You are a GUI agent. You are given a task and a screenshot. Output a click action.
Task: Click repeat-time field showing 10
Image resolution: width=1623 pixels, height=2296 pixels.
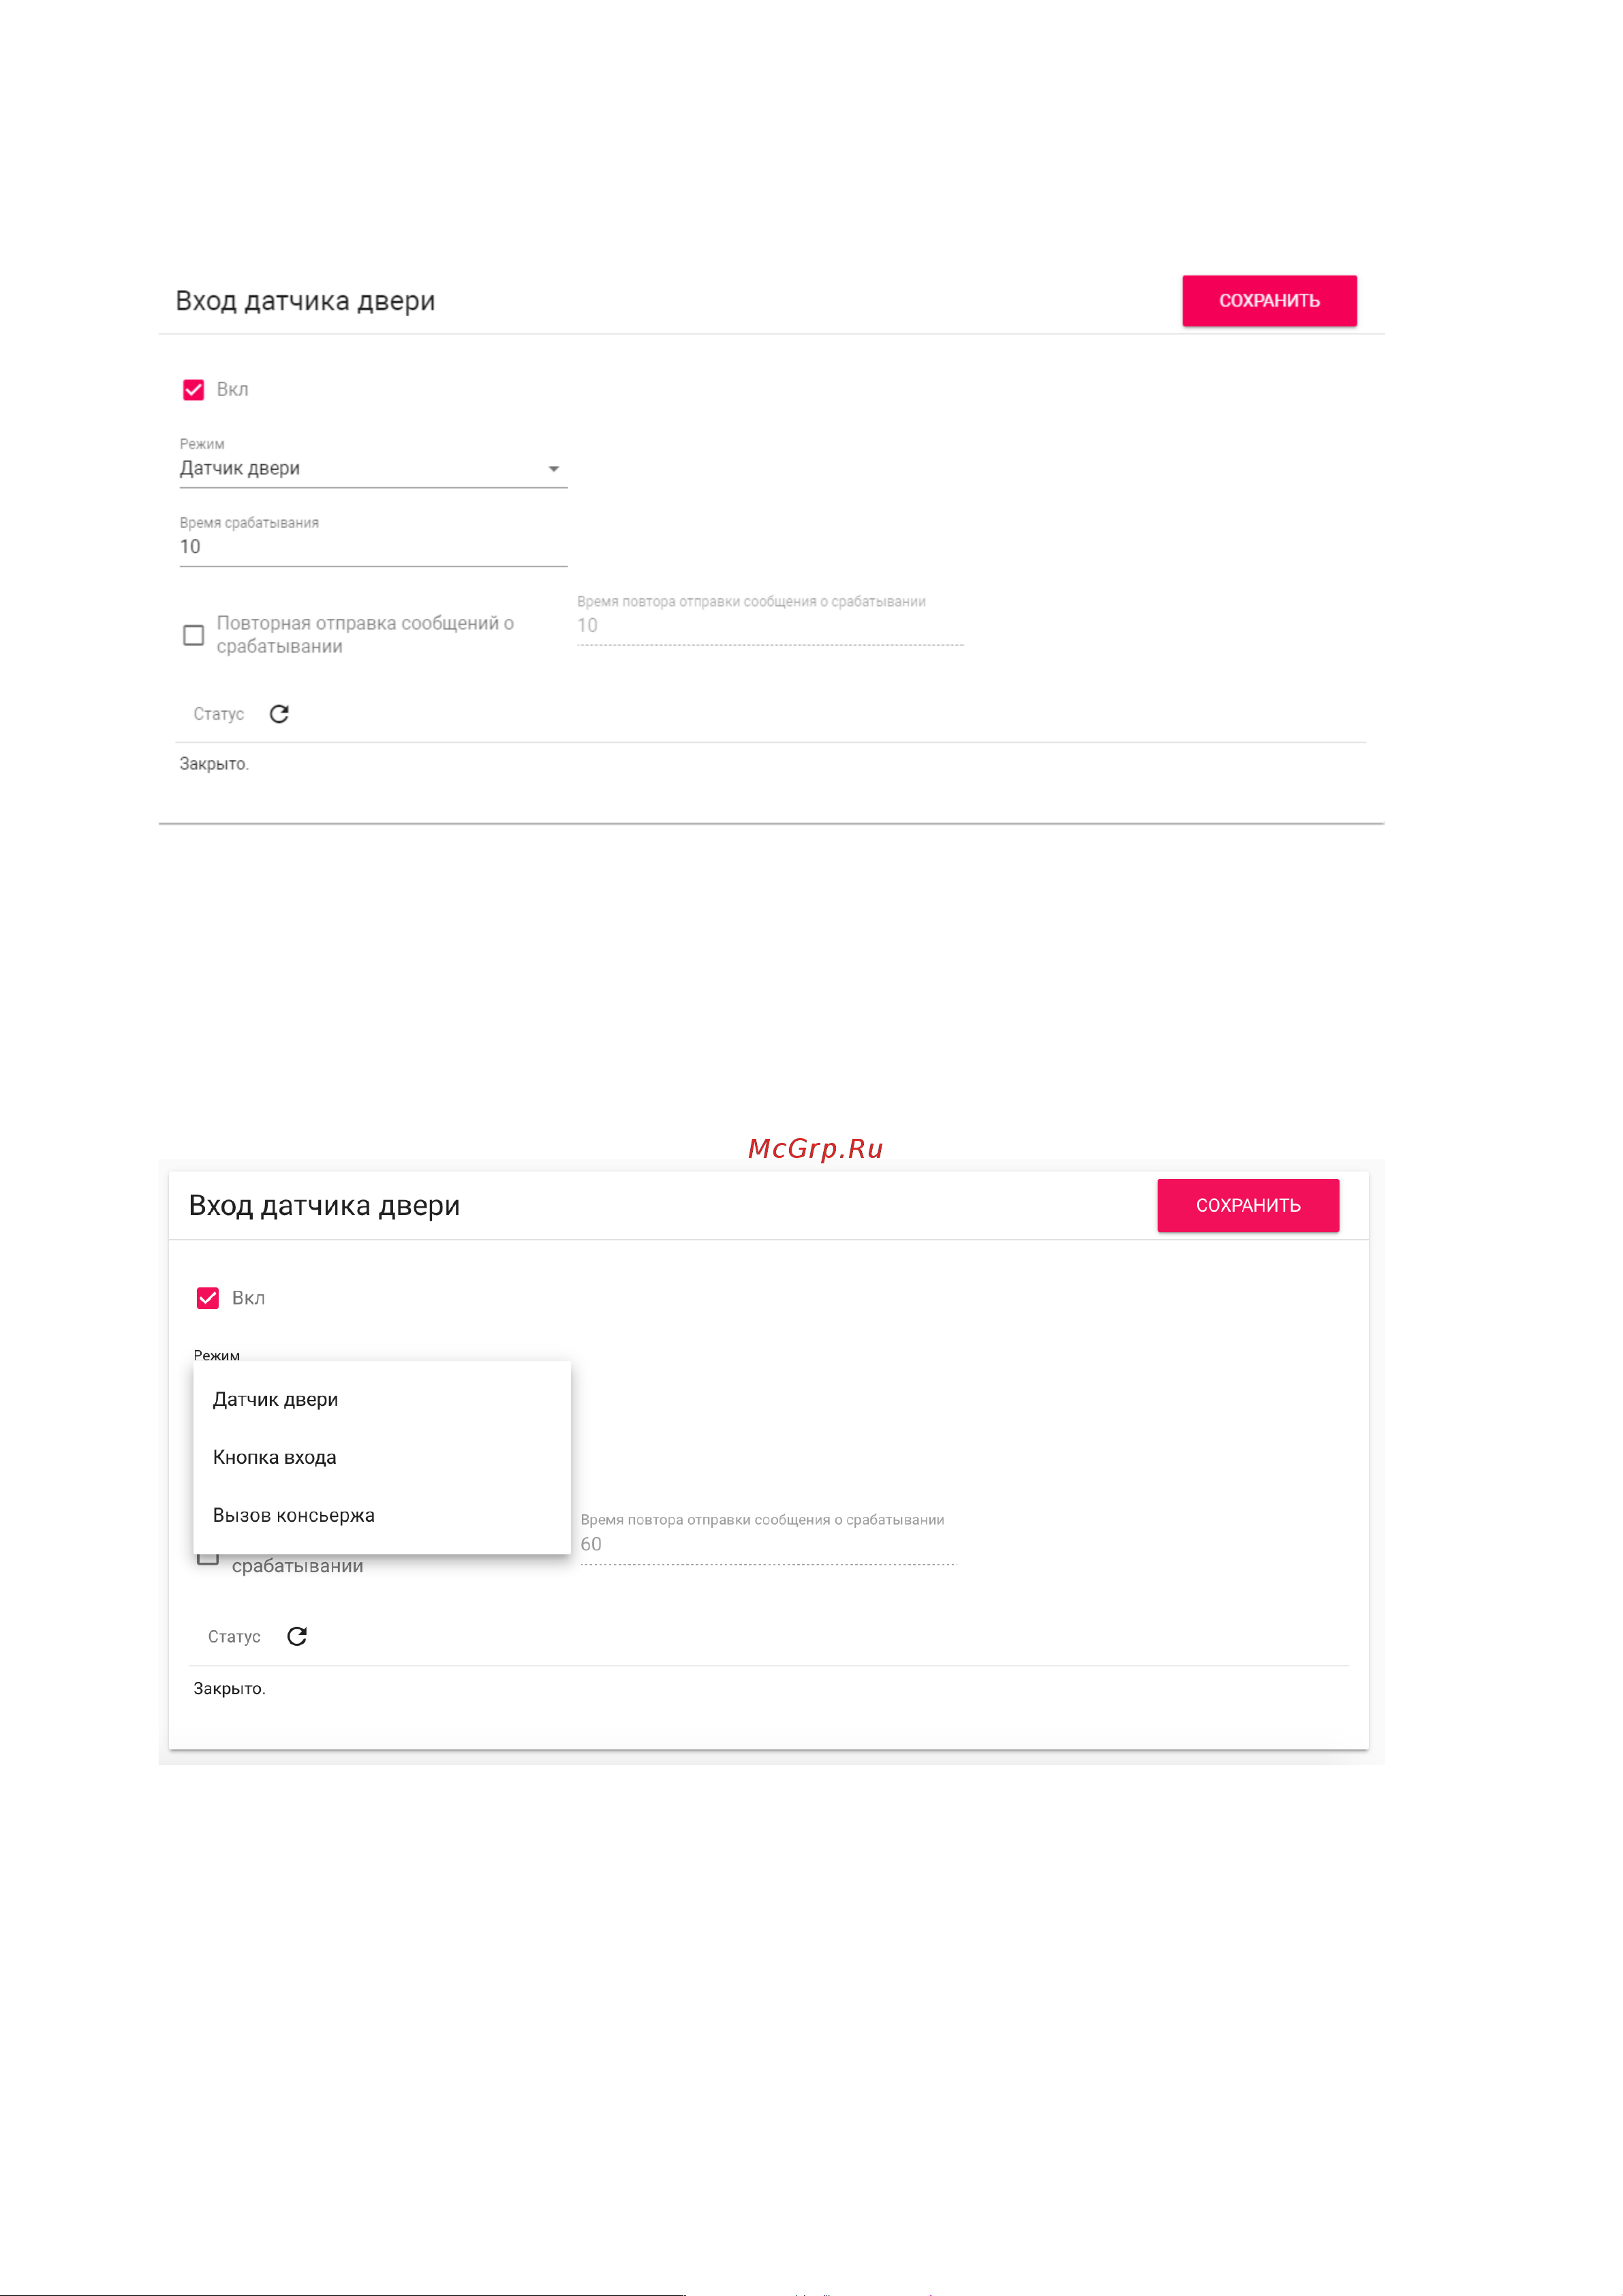(x=770, y=626)
